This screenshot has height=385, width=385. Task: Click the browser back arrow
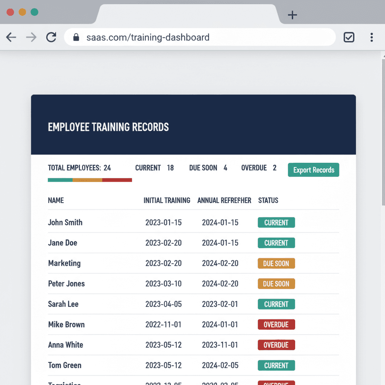(x=11, y=37)
